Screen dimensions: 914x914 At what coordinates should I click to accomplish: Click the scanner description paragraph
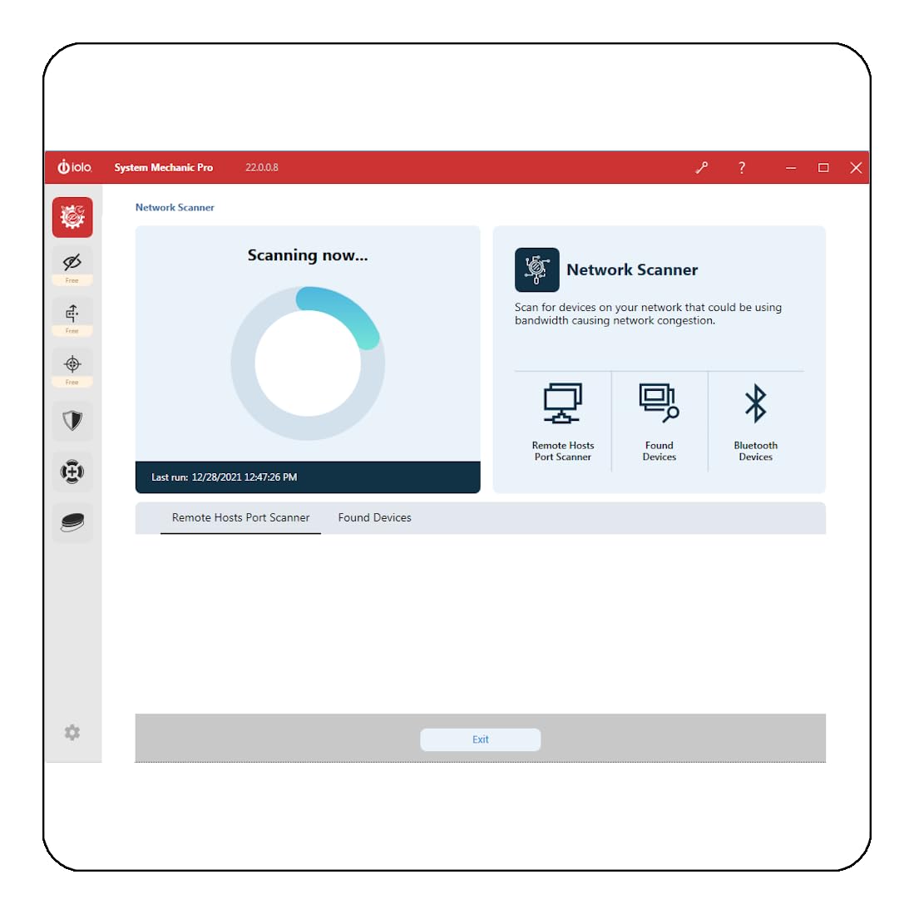(648, 314)
